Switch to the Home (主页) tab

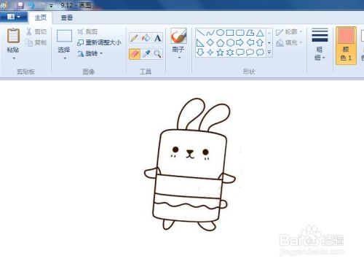[41, 18]
